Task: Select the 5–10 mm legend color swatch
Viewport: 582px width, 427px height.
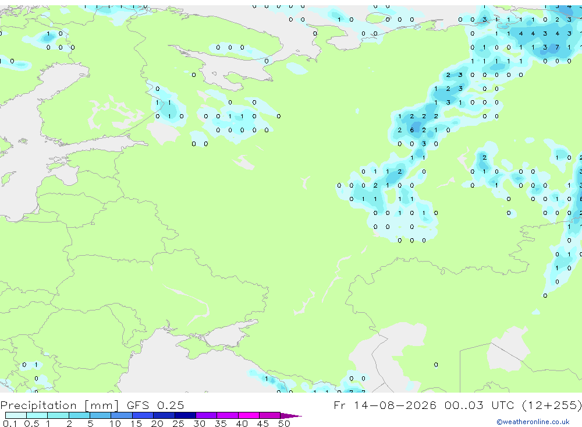Action: coord(101,415)
